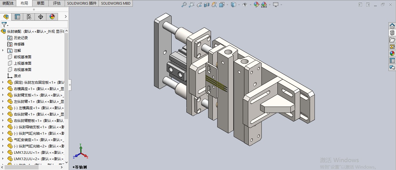Open the FeatureManager design tree tab
This screenshot has width=396, height=170.
click(x=6, y=17)
